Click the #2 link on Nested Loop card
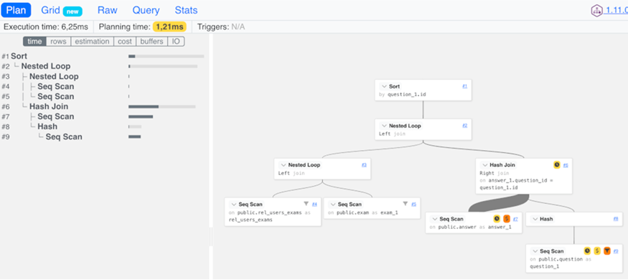628x280 pixels. (x=464, y=126)
